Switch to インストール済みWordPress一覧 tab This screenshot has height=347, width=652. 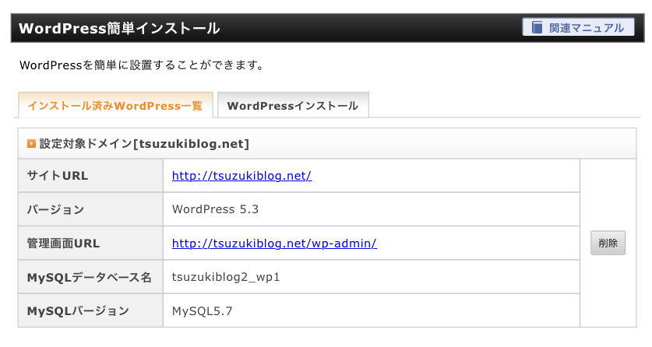tap(115, 106)
